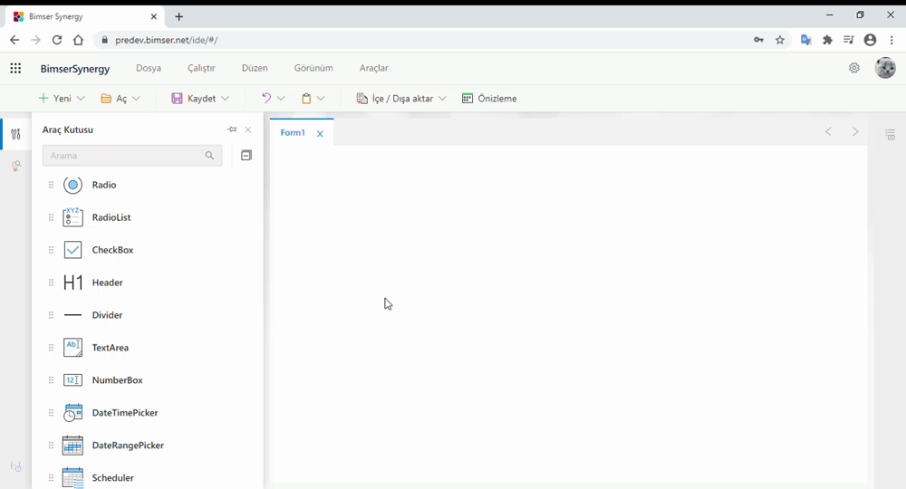906x489 pixels.
Task: Expand the İçe / Dışa aktar dropdown
Action: click(442, 99)
